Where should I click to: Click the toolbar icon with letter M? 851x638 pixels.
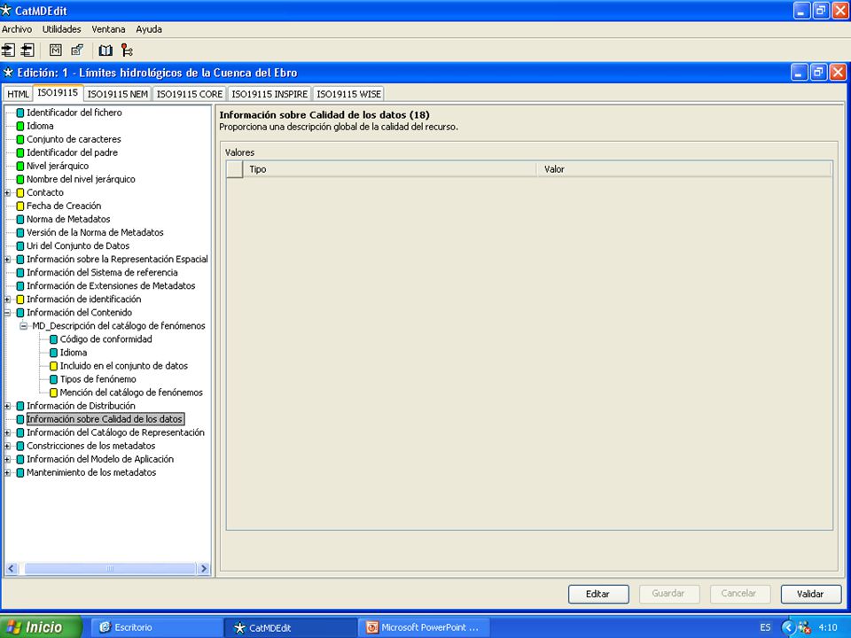tap(55, 51)
